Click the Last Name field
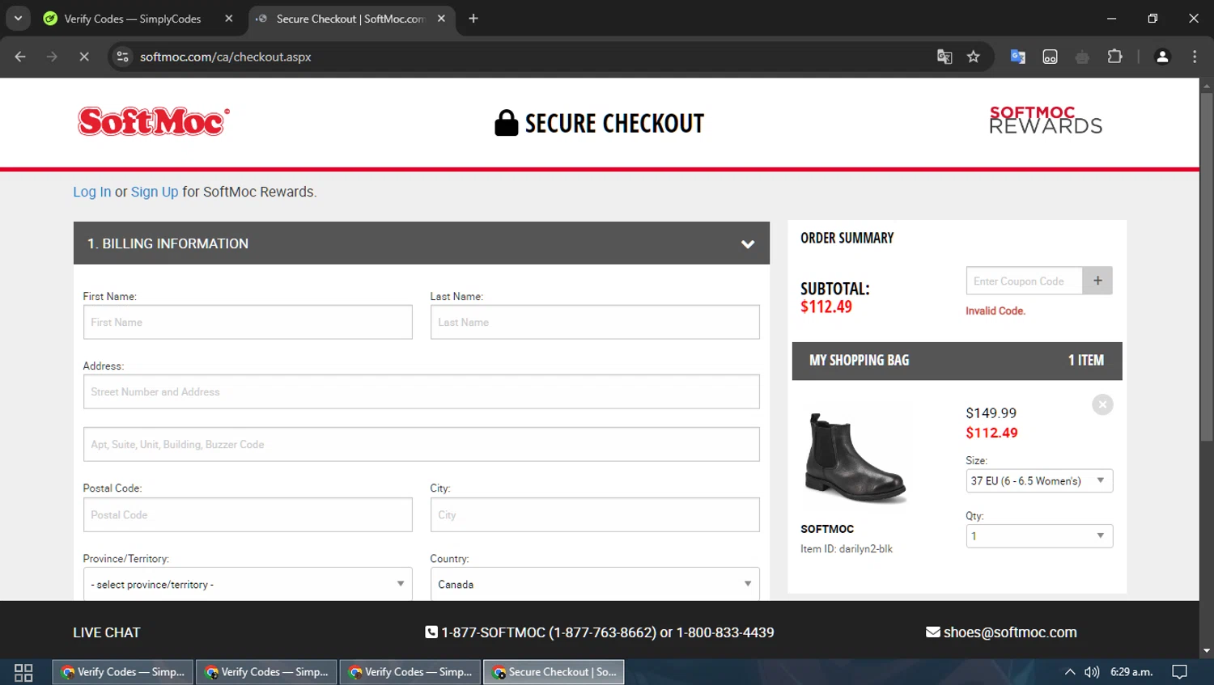 (x=595, y=322)
